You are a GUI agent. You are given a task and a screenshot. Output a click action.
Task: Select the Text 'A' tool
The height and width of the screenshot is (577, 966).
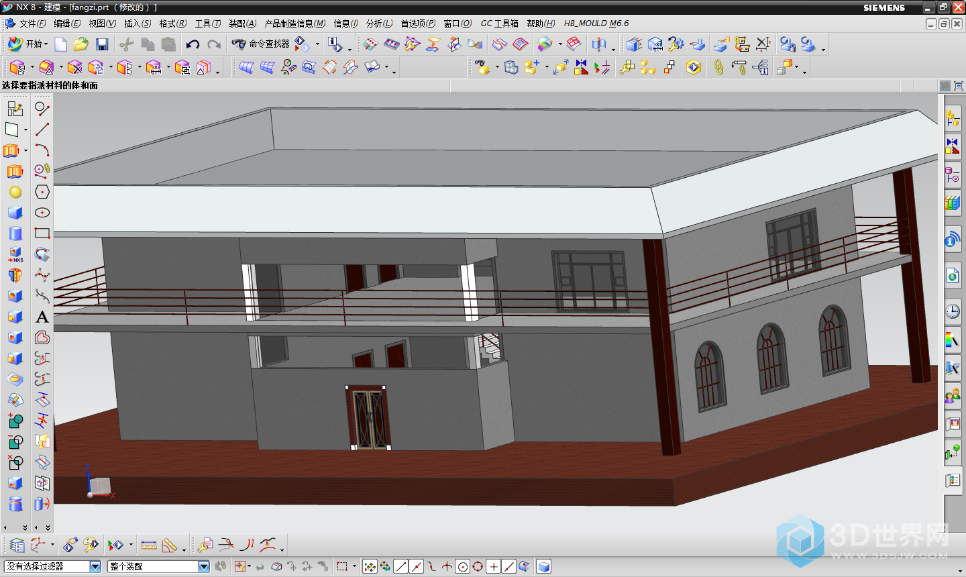42,317
